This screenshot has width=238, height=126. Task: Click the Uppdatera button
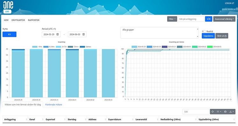tap(208, 36)
